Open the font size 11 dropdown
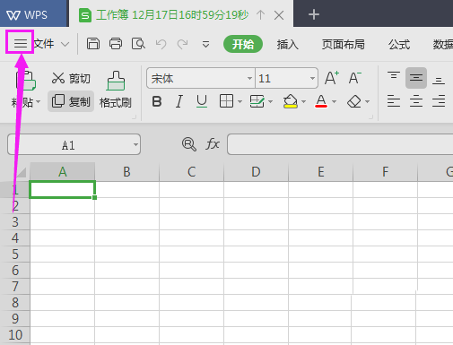This screenshot has height=345, width=453. (x=312, y=78)
